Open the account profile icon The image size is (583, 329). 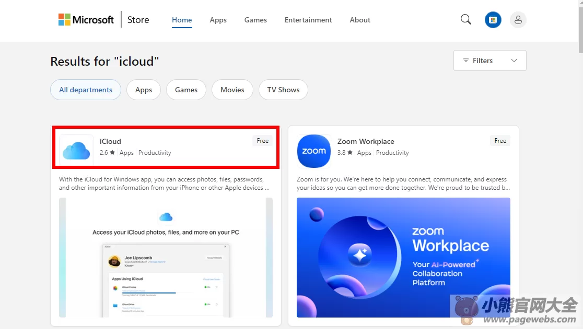(518, 20)
